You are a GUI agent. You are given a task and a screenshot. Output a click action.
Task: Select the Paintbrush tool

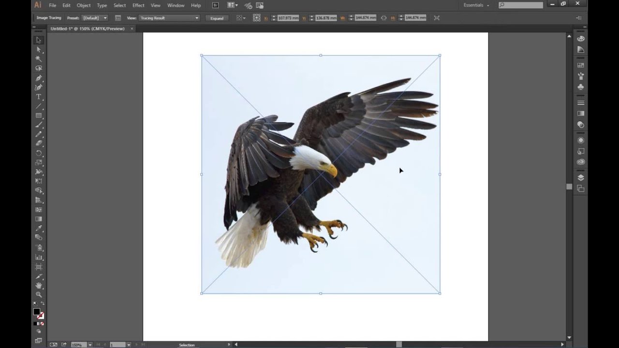39,125
